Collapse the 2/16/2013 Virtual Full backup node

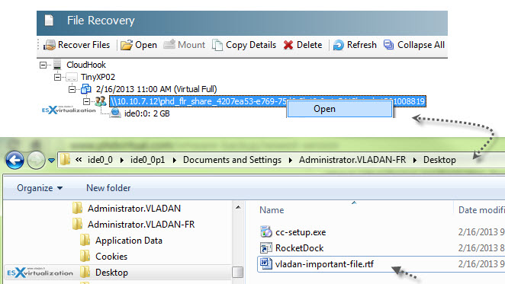click(x=72, y=89)
